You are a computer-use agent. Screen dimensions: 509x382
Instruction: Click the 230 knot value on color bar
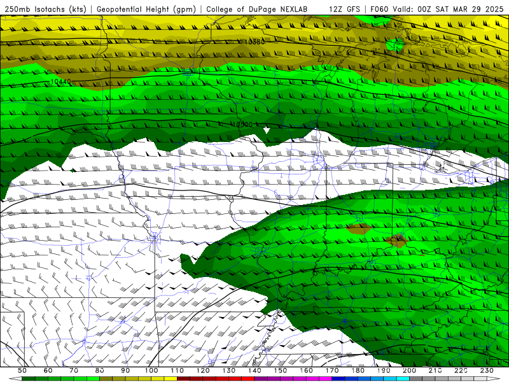point(487,371)
